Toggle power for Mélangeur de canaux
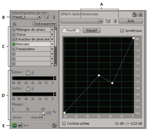Viewport: 148px width, 129px height. (x=14, y=30)
